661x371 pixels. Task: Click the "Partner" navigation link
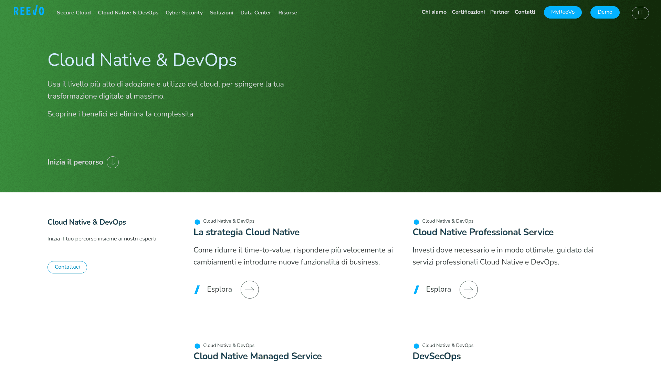coord(500,12)
